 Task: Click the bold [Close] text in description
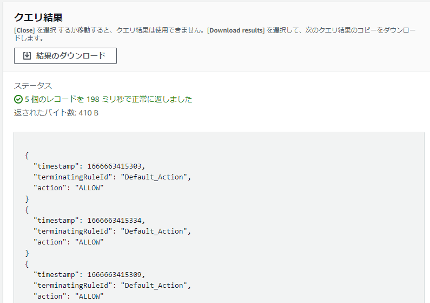click(24, 30)
